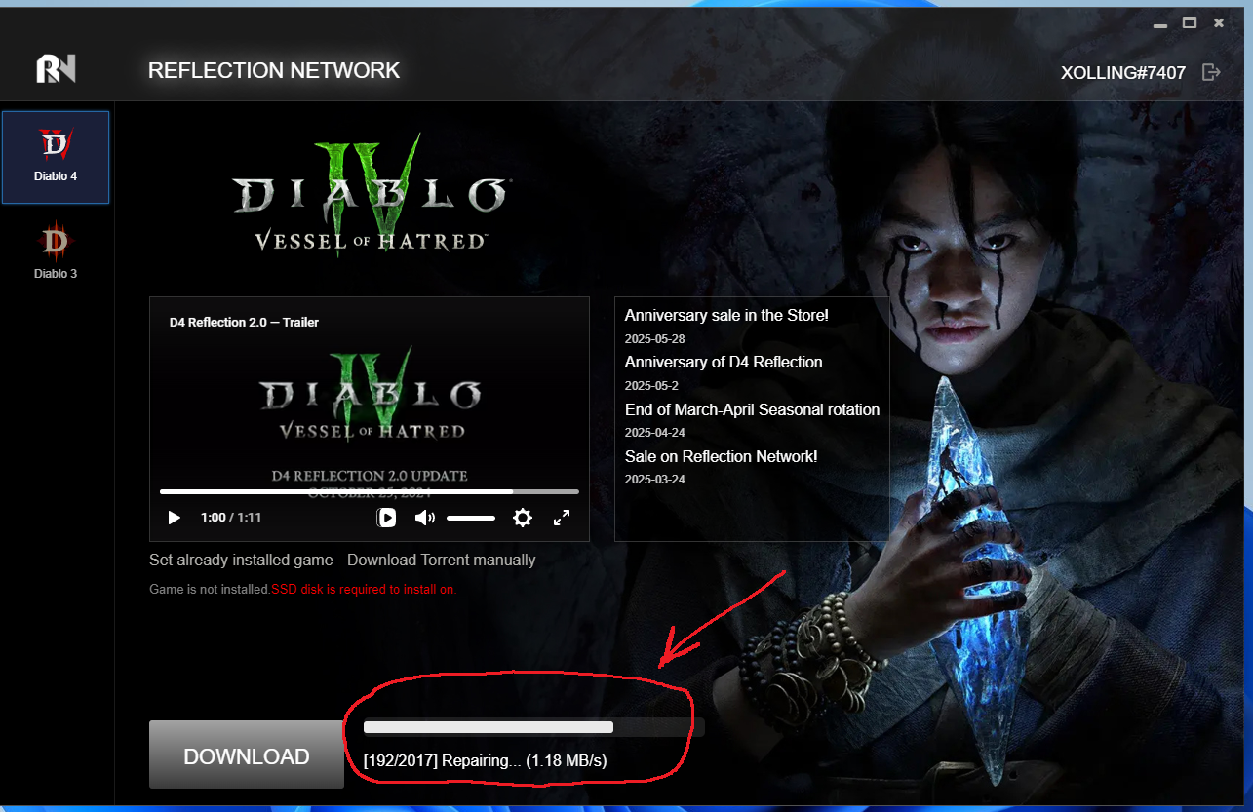
Task: Click the SSD disk required warning text
Action: click(x=364, y=589)
